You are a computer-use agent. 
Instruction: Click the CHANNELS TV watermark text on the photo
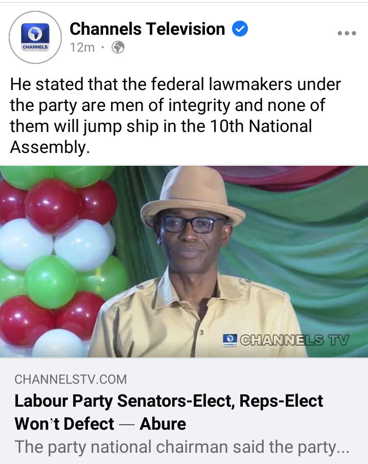294,340
